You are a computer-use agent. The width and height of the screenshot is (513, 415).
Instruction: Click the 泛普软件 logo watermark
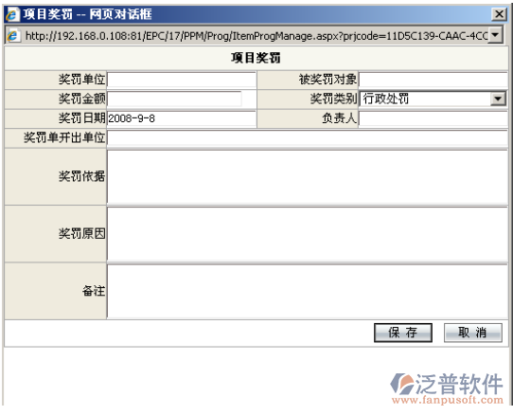(447, 384)
